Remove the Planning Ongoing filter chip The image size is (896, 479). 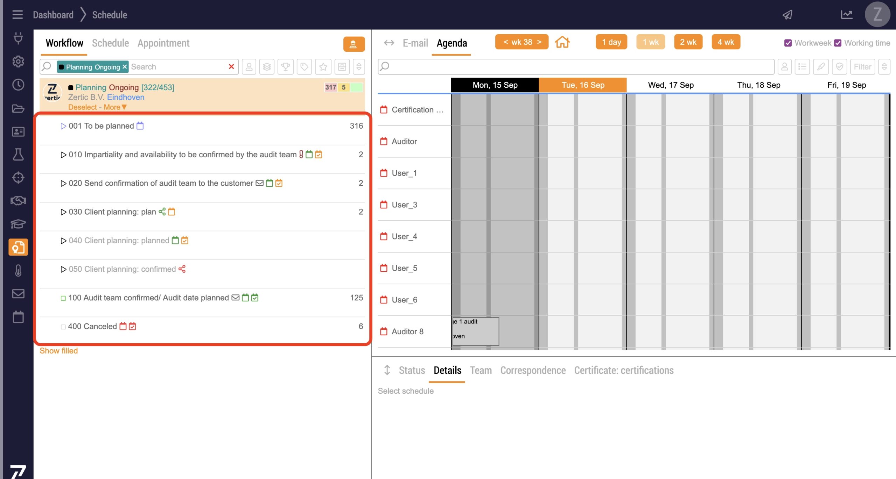pyautogui.click(x=125, y=66)
